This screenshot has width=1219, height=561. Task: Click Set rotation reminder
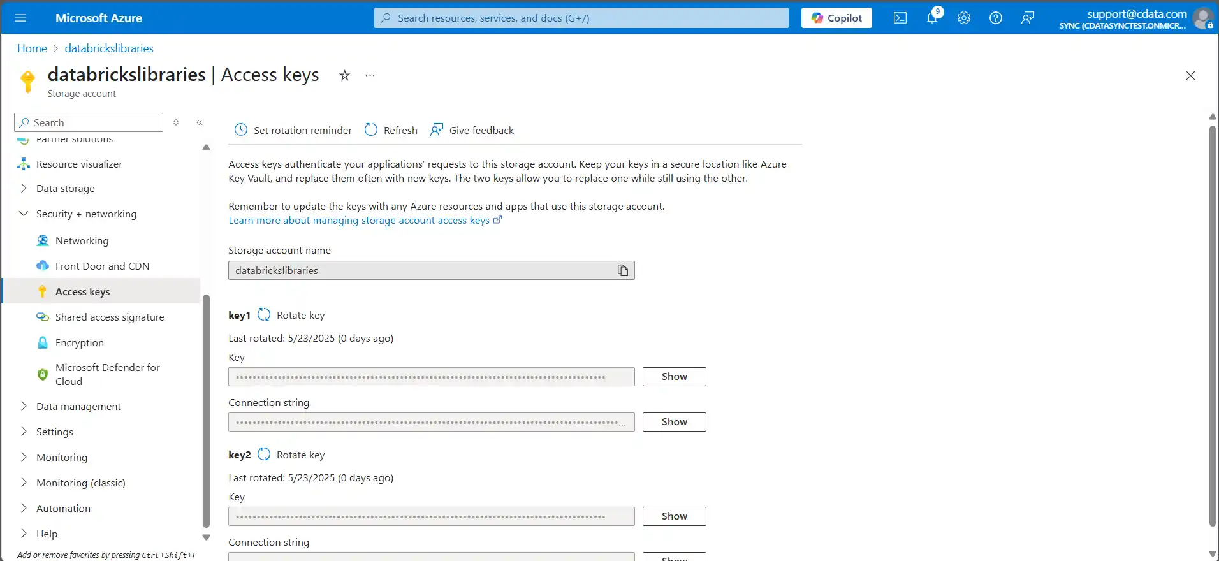[x=293, y=130]
